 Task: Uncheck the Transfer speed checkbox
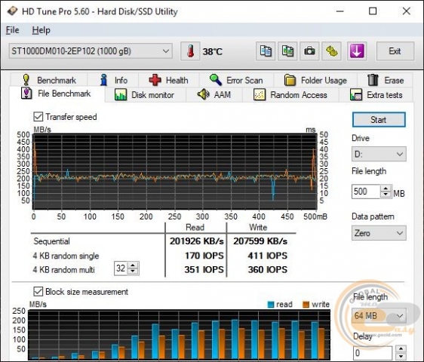pyautogui.click(x=38, y=117)
